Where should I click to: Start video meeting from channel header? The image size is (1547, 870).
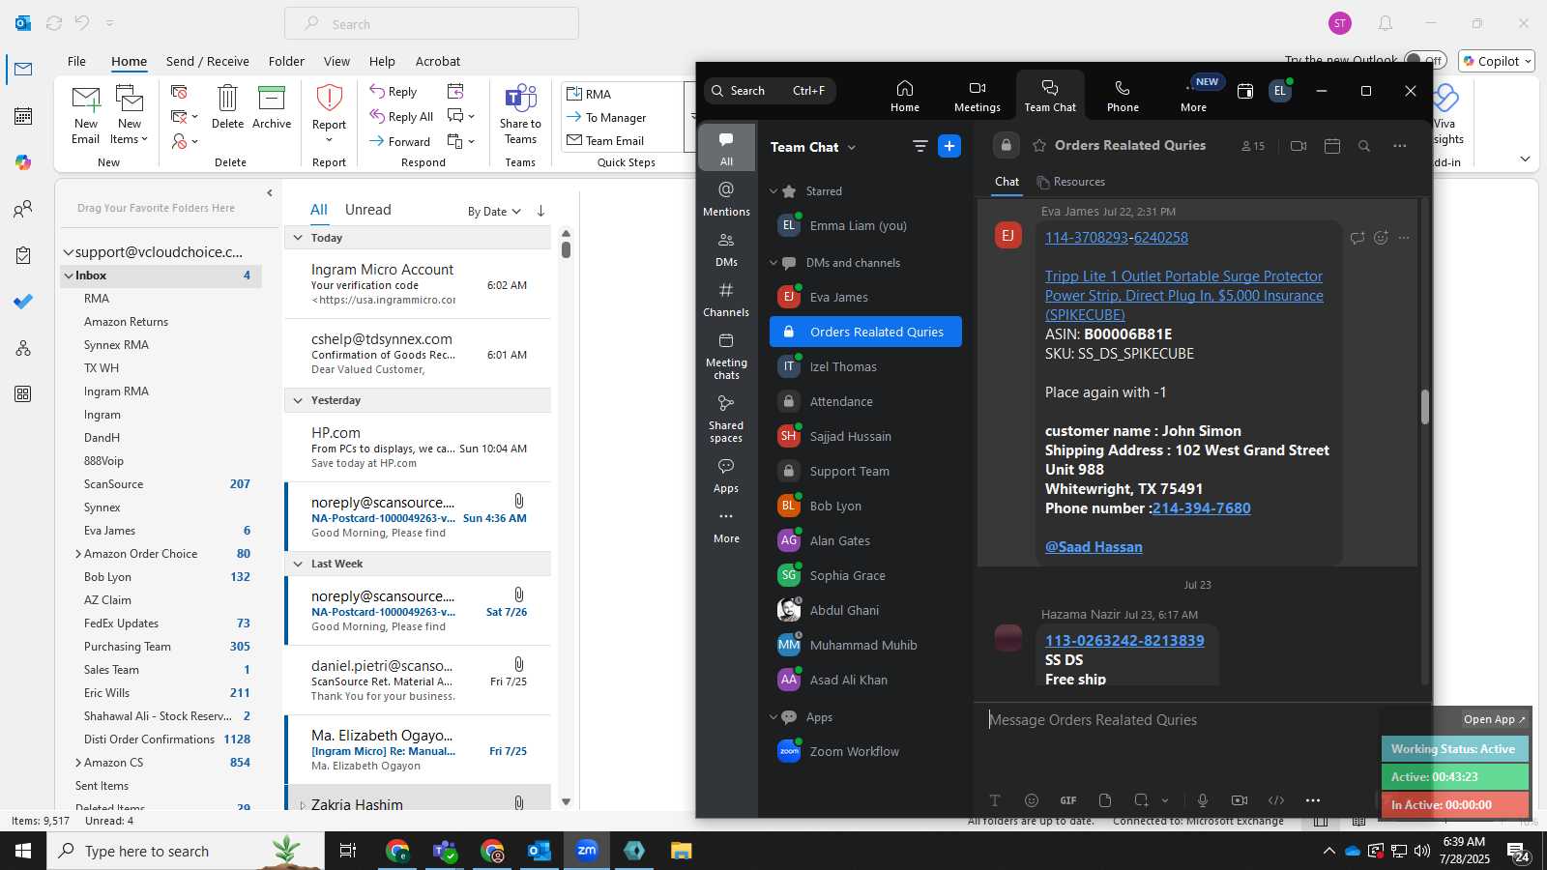point(1299,146)
